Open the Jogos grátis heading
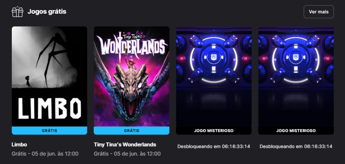345x164 pixels. (x=47, y=12)
